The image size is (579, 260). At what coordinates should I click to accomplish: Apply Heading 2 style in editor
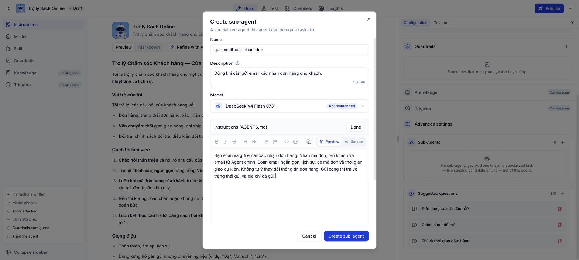tap(254, 142)
